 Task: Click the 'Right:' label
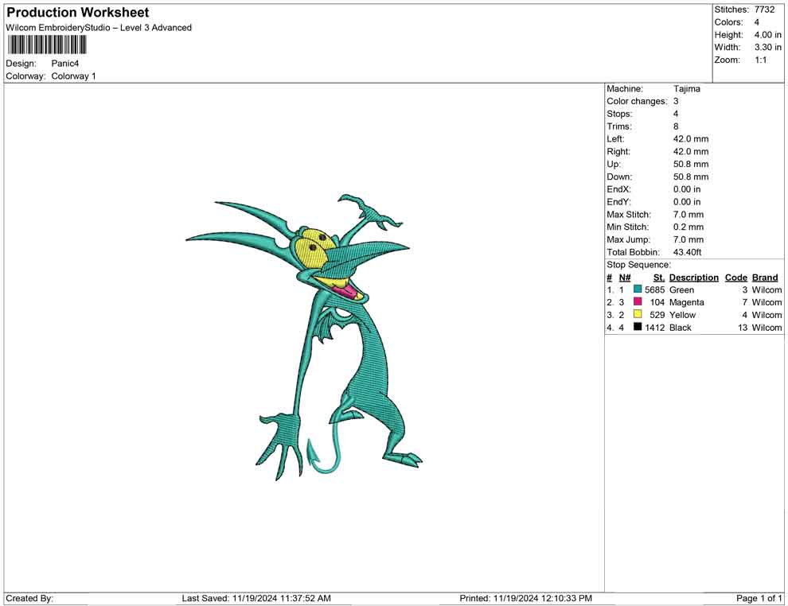point(618,151)
